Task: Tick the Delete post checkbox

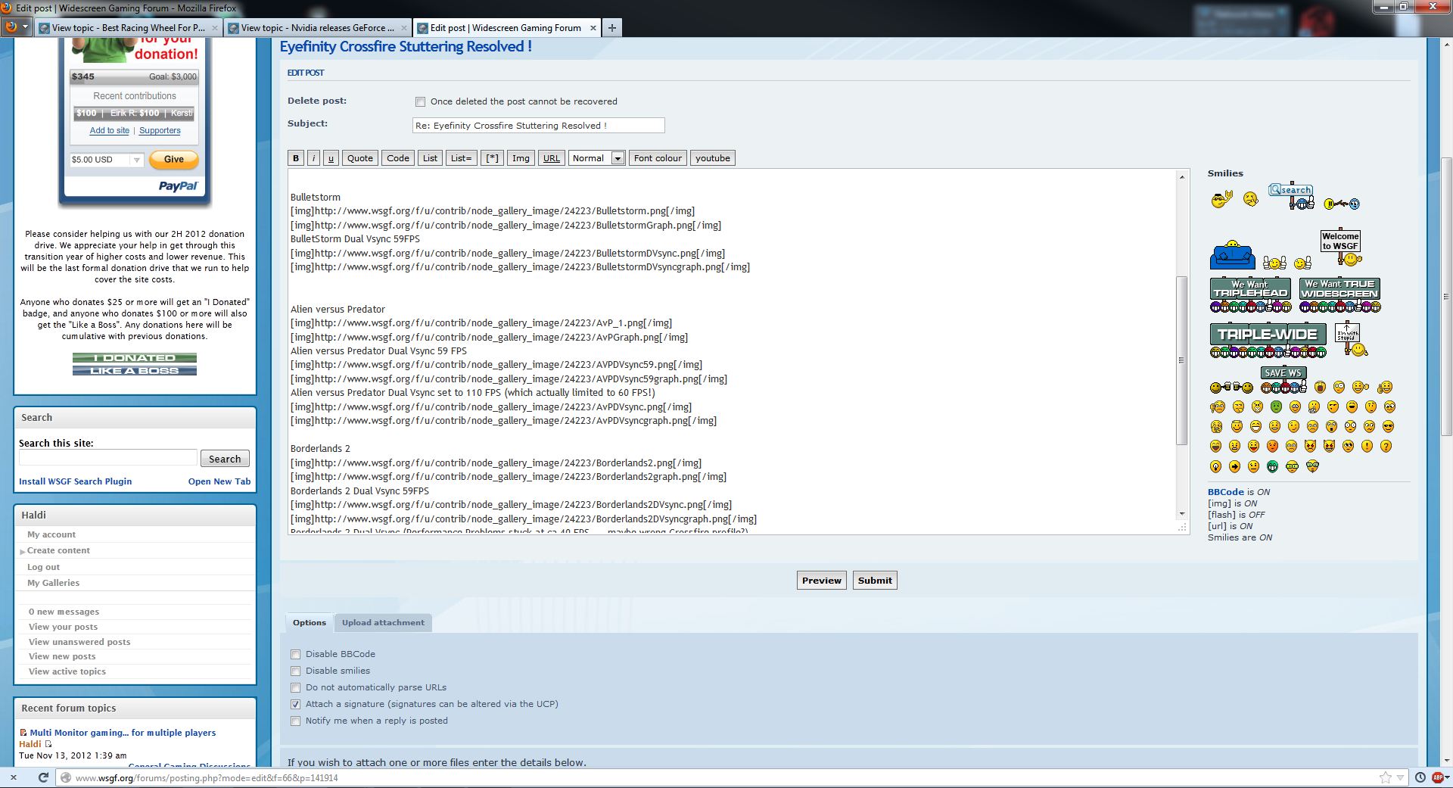Action: (420, 101)
